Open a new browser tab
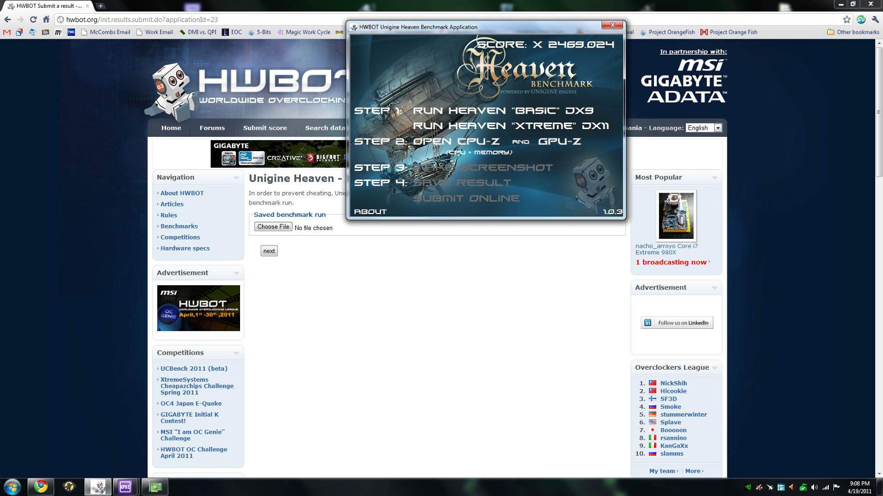Viewport: 883px width, 496px height. pos(101,6)
